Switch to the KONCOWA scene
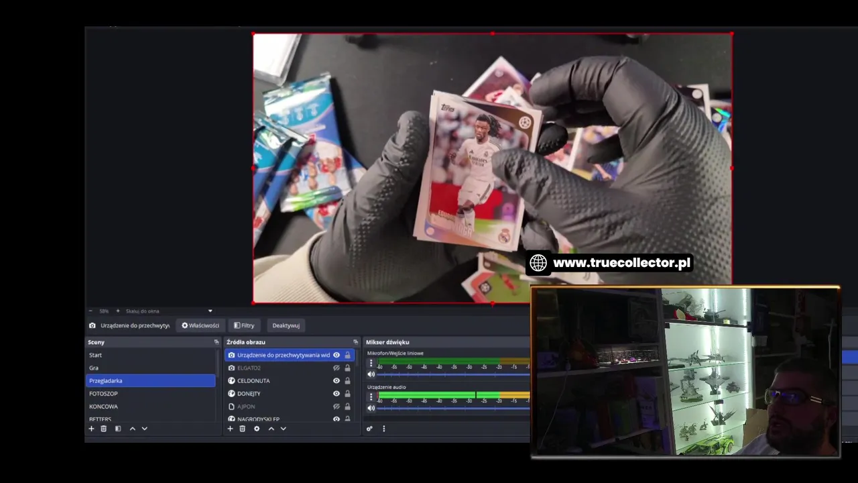This screenshot has height=483, width=858. pos(151,406)
